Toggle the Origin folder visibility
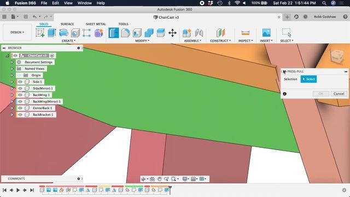The height and width of the screenshot is (197, 350). [x=19, y=76]
